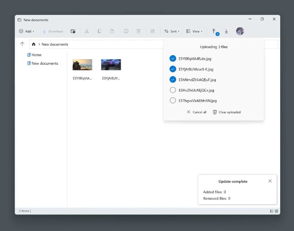Select the Copy icon in the toolbar
Image resolution: width=294 pixels, height=231 pixels.
click(99, 31)
